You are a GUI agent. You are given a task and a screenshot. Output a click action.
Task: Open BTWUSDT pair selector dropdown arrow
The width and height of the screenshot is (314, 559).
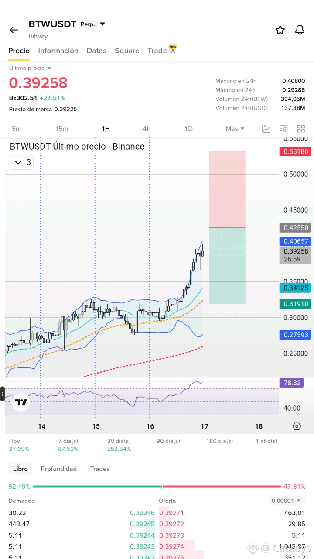(102, 24)
